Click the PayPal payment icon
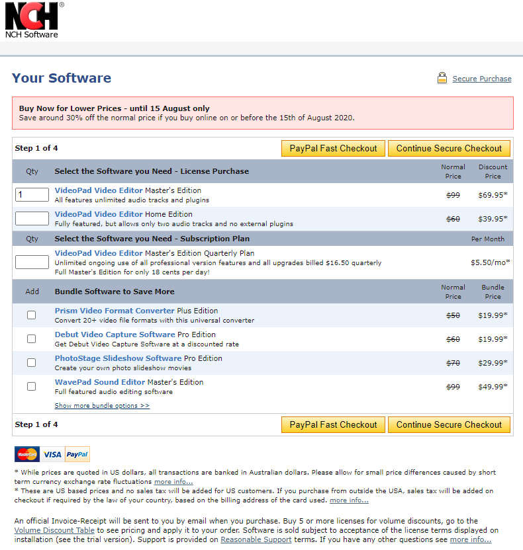523x550 pixels. 77,454
